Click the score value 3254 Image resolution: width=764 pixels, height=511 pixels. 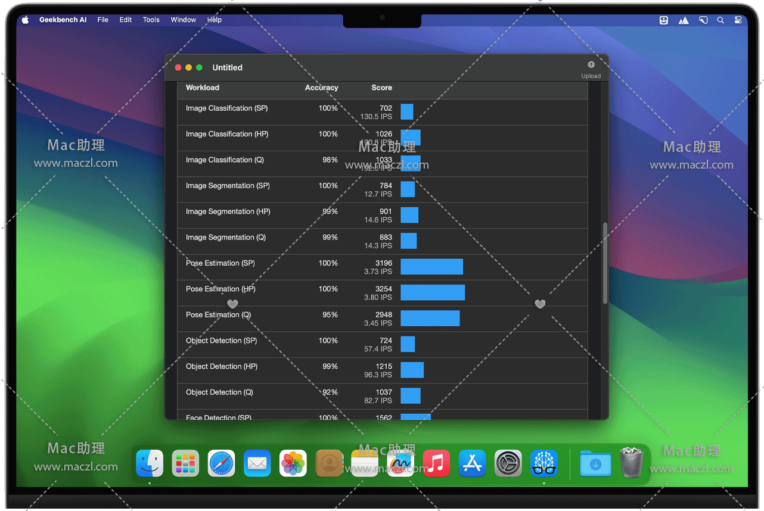click(x=384, y=289)
